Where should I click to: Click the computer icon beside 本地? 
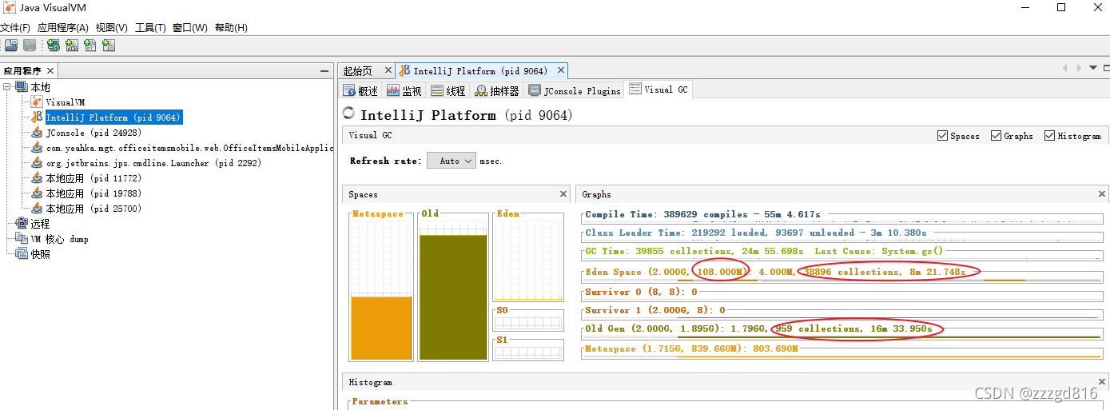(22, 87)
